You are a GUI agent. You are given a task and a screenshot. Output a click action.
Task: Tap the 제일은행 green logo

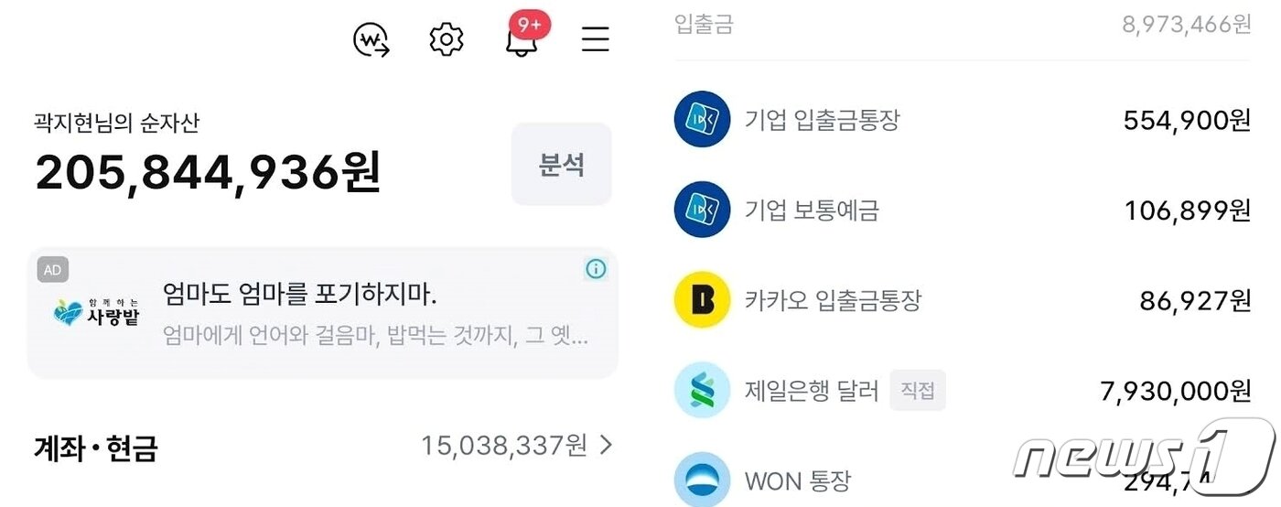pyautogui.click(x=702, y=390)
